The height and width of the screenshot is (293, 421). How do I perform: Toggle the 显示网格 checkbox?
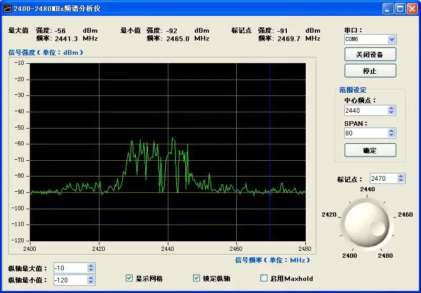[x=129, y=278]
